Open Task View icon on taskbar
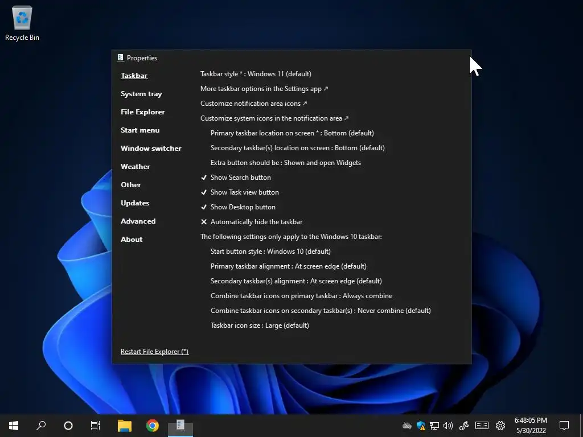 (x=96, y=426)
